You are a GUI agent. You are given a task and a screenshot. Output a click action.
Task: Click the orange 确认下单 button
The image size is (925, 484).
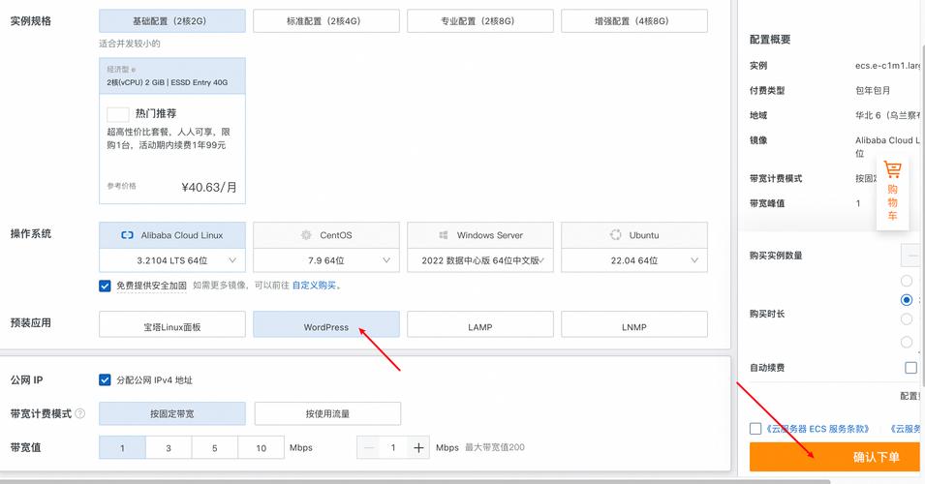tap(834, 457)
